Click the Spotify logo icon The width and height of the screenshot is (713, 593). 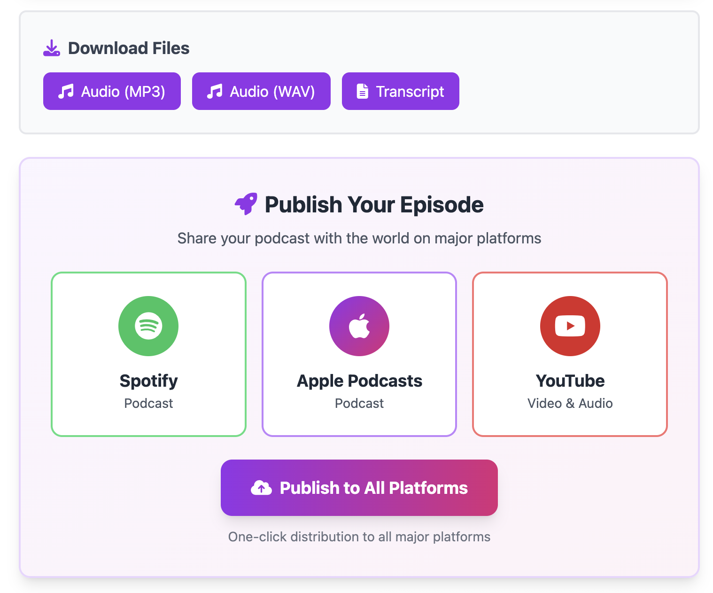[x=148, y=326]
